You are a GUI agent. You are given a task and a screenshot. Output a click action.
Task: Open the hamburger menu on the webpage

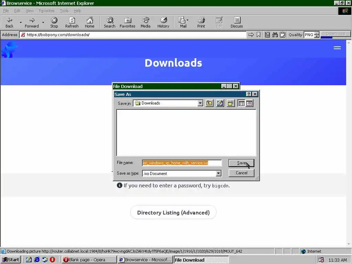(x=337, y=47)
